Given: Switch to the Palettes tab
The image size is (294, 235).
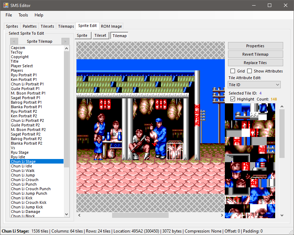Looking at the screenshot, I should pyautogui.click(x=30, y=26).
